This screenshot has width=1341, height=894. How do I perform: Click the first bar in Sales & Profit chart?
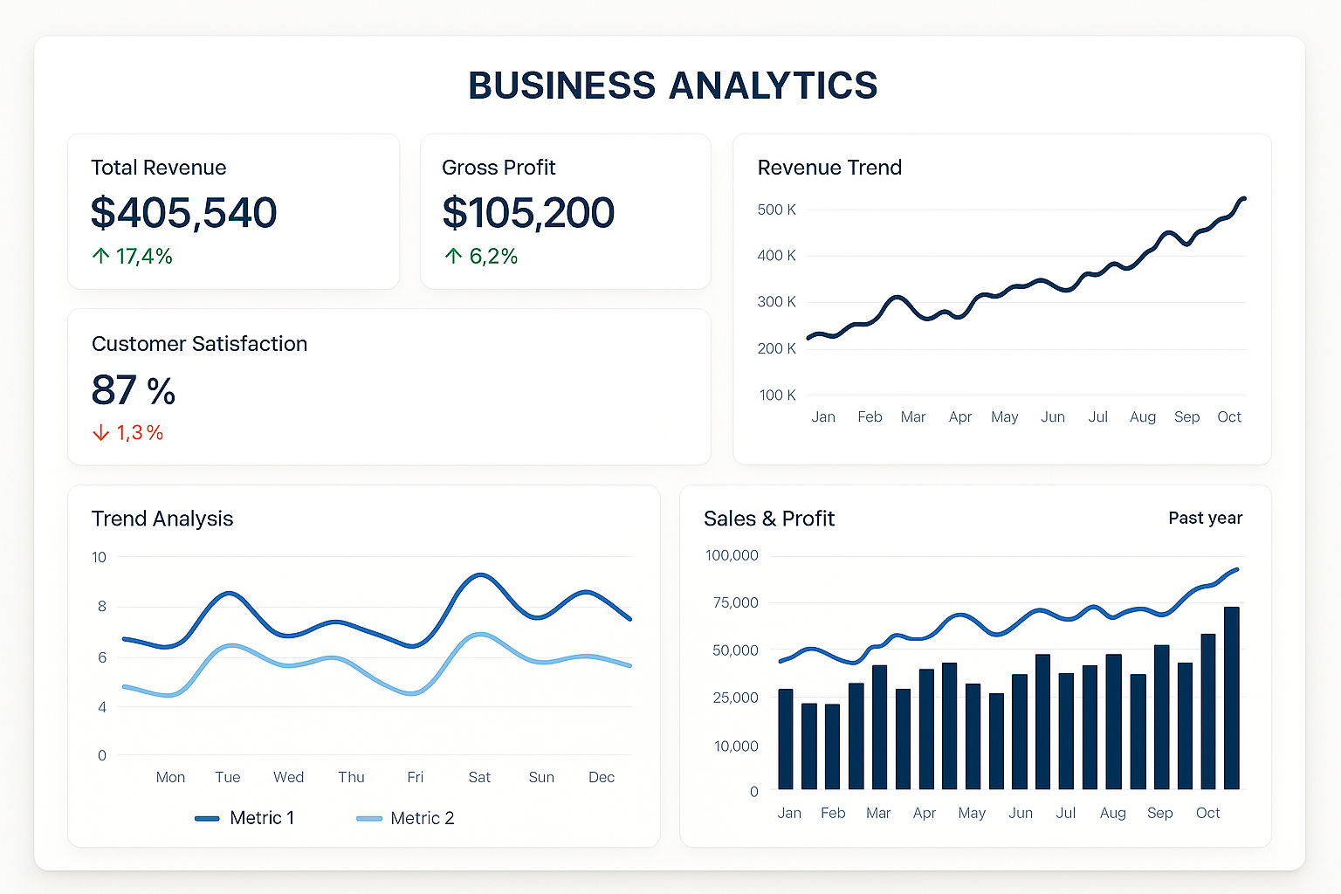pyautogui.click(x=786, y=739)
